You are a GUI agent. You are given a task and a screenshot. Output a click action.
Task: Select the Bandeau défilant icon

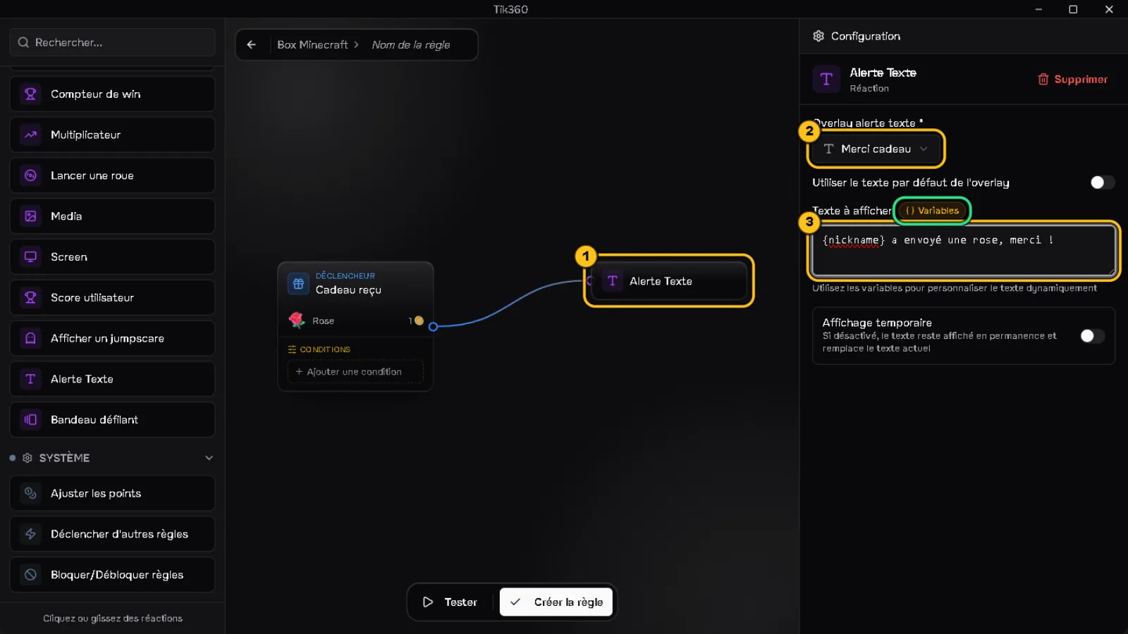(30, 420)
